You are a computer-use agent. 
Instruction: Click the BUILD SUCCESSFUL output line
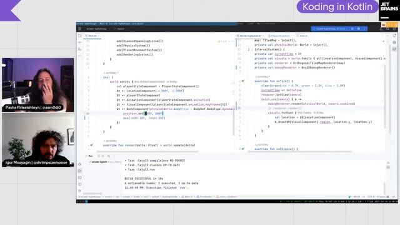tap(144, 179)
